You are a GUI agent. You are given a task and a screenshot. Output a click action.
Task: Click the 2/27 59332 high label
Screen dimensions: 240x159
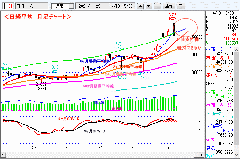171,17
